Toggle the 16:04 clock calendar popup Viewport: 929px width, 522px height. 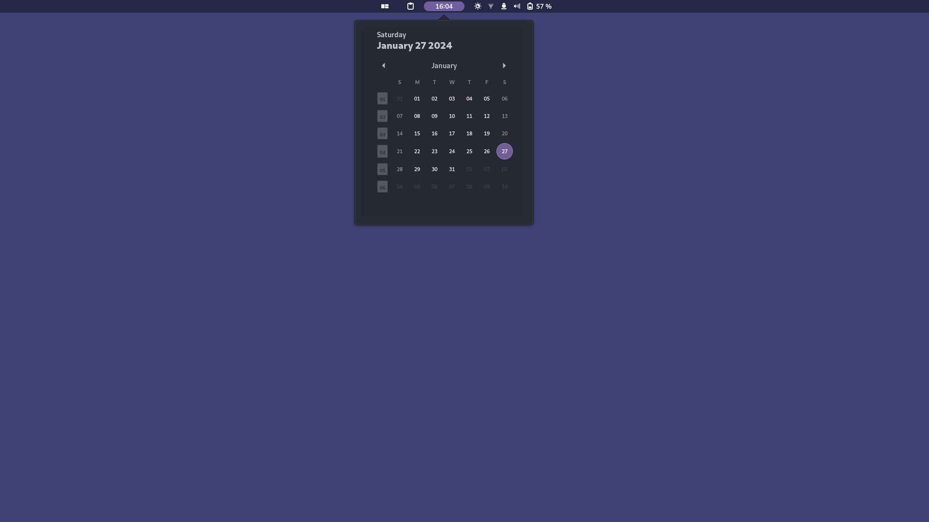click(444, 6)
